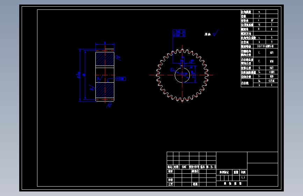This screenshot has width=303, height=196.
Task: Select the 法向变位系数 row label
Action: tap(248, 38)
